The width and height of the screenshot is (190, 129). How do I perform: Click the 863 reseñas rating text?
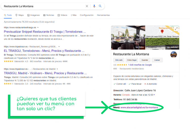tap(36, 61)
